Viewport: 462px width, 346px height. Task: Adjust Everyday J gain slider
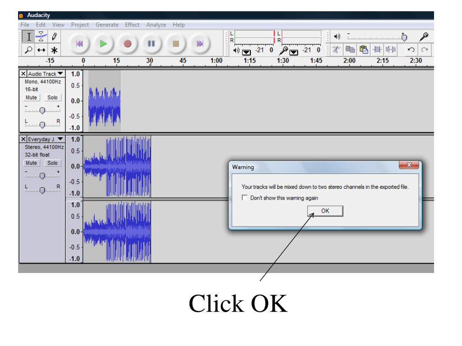coord(42,176)
